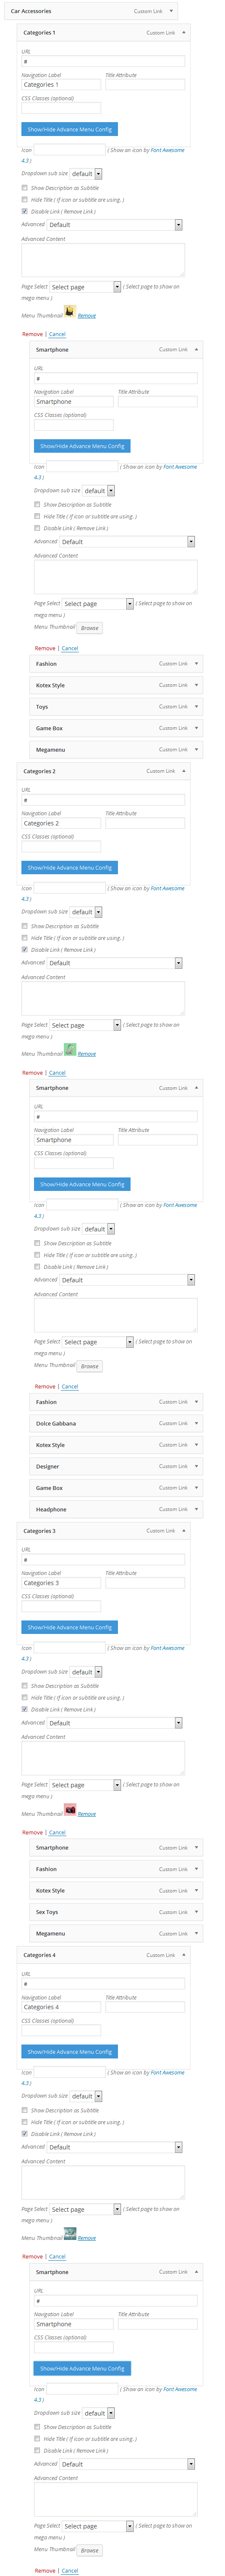Viewport: 225px width, 2576px height.
Task: Uncheck Disable Link under Categories 1
Action: [x=25, y=211]
